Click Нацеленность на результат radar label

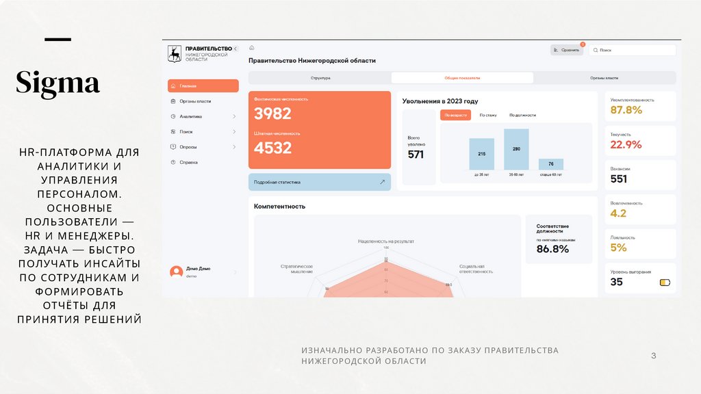click(386, 241)
